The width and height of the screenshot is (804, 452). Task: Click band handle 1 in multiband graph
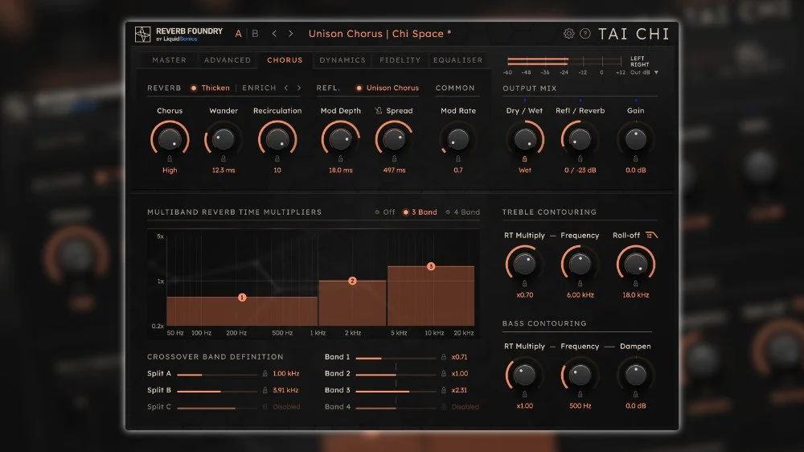pyautogui.click(x=242, y=297)
